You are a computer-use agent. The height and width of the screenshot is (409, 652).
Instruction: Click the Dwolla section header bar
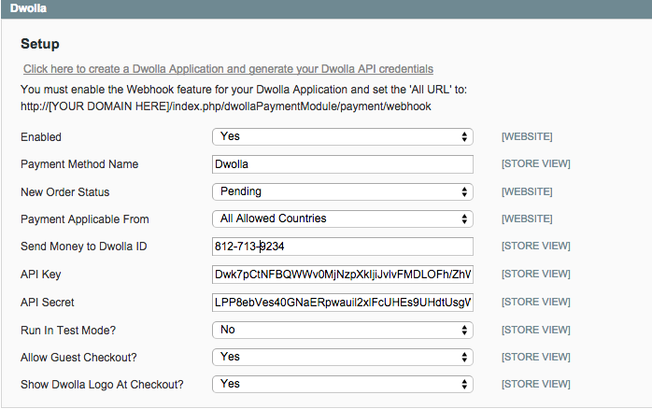(x=326, y=8)
